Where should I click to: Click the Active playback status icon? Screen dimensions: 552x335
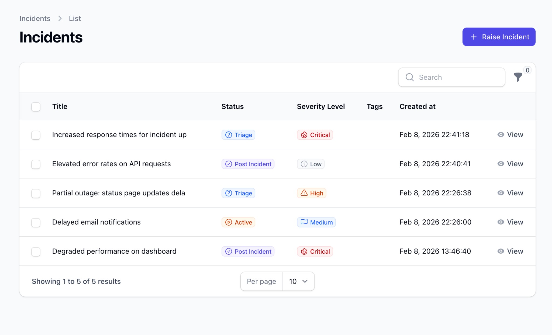pos(228,222)
